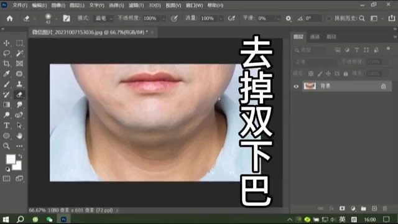398x224 pixels.
Task: Toggle the layer filter on/off switch
Action: tap(388, 49)
